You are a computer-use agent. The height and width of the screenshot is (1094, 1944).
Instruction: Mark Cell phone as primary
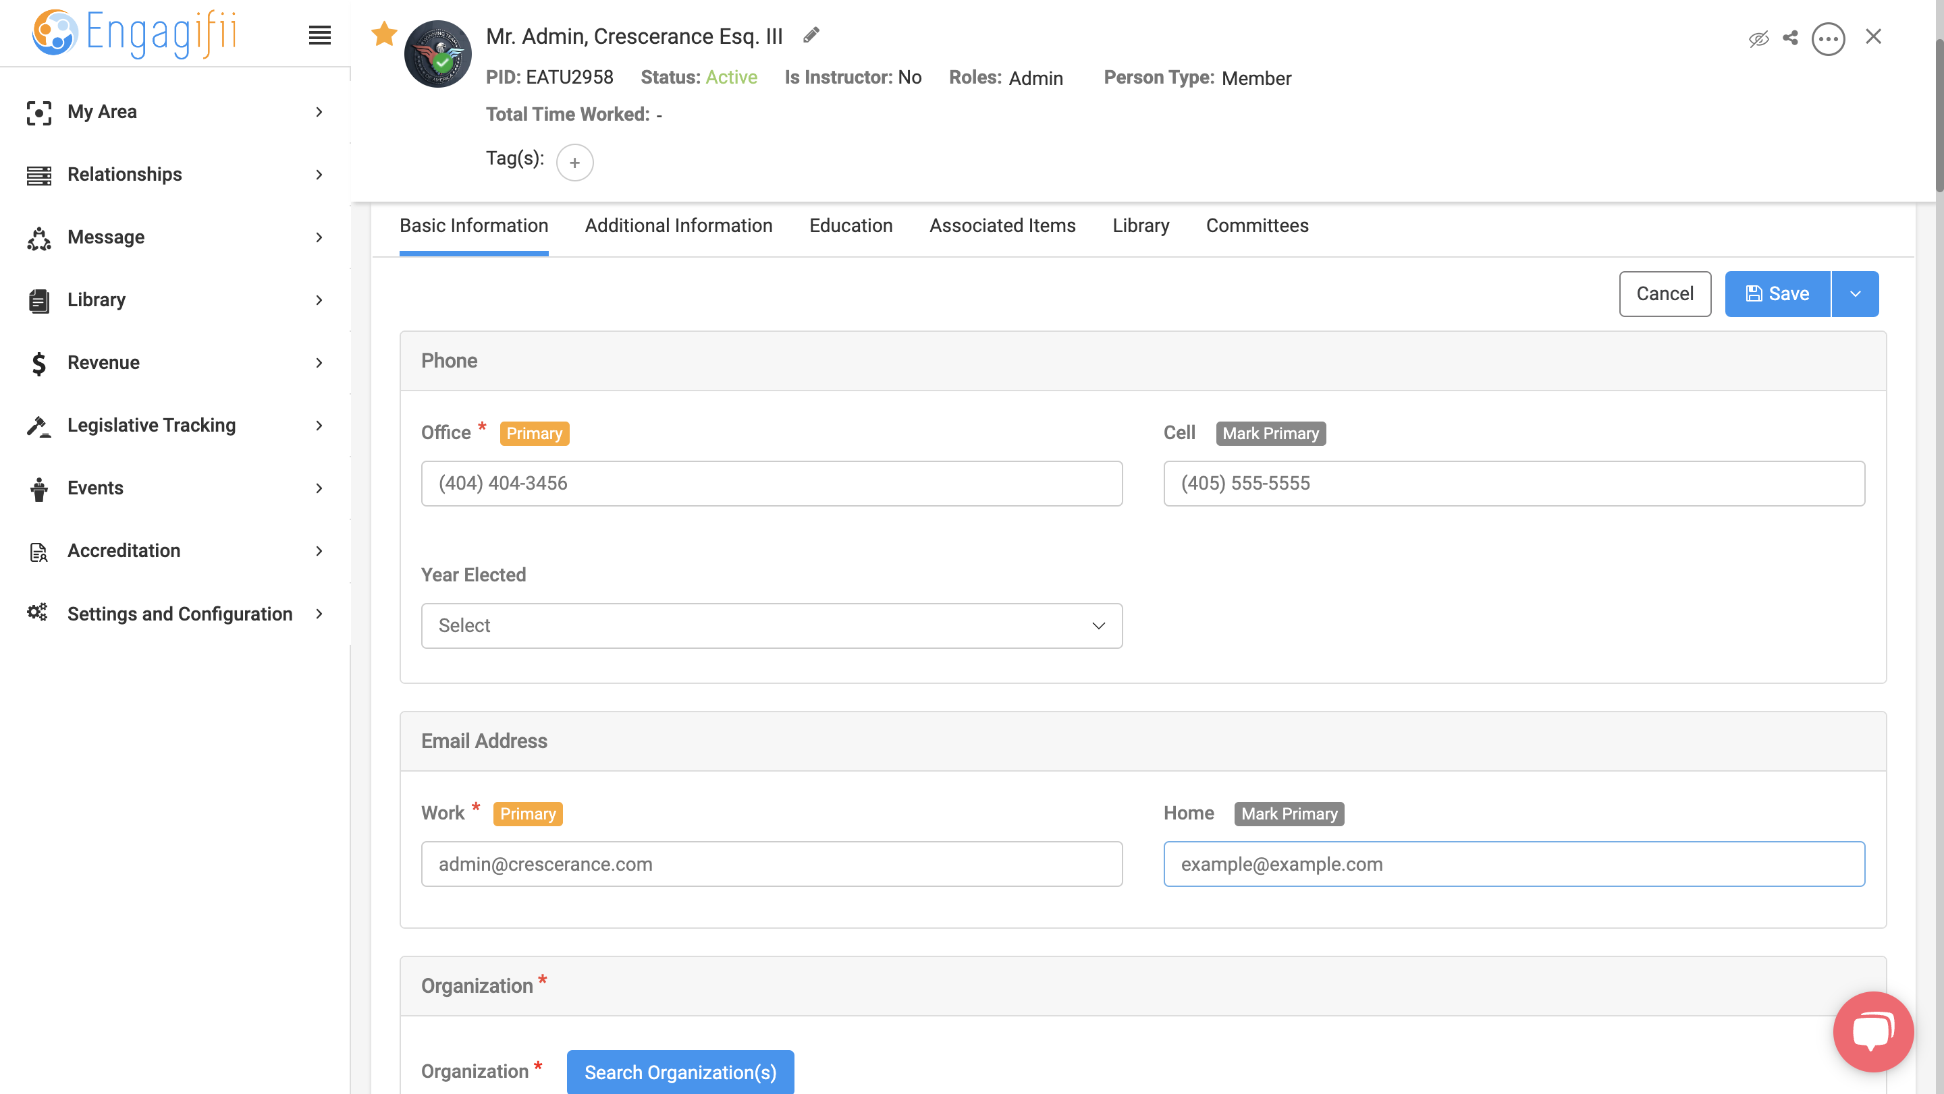click(x=1270, y=434)
